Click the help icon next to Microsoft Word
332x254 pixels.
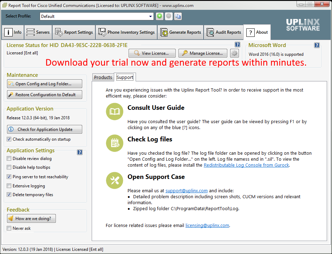click(317, 45)
